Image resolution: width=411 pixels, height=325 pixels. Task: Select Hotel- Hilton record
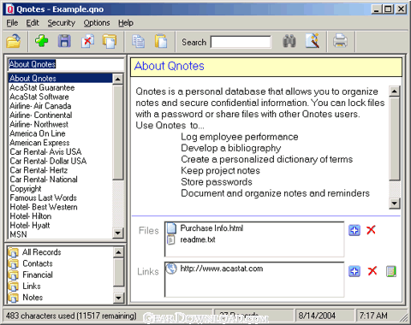pos(61,216)
